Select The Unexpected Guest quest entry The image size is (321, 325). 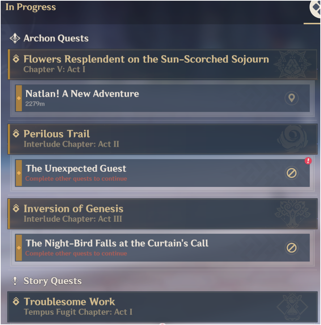click(x=162, y=173)
